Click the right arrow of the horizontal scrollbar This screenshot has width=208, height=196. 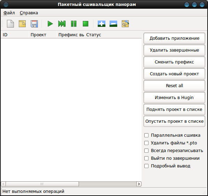click(139, 184)
